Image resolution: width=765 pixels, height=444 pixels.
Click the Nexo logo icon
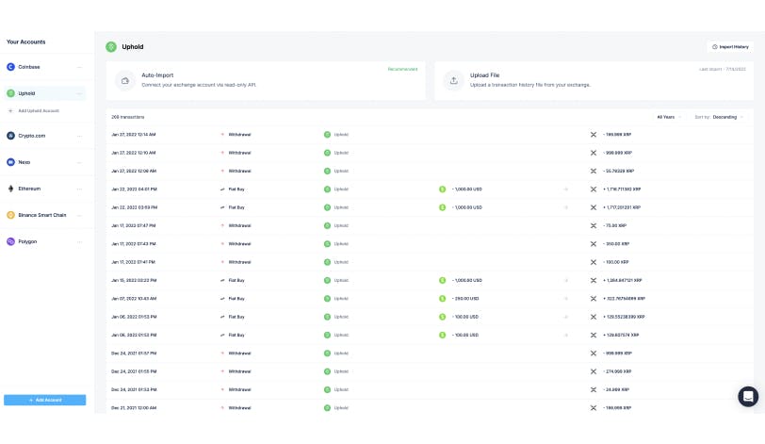pyautogui.click(x=10, y=162)
